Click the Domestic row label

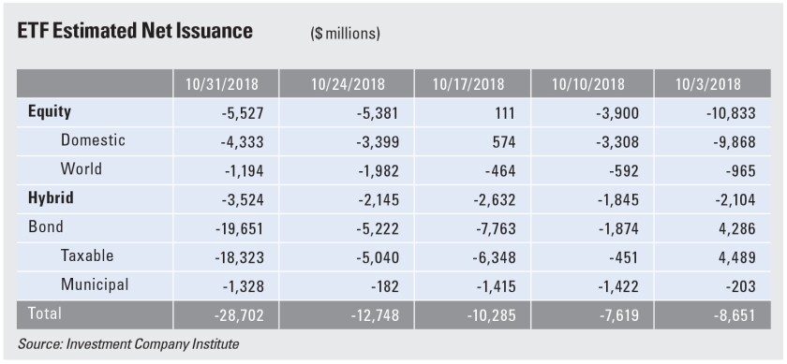click(x=93, y=139)
